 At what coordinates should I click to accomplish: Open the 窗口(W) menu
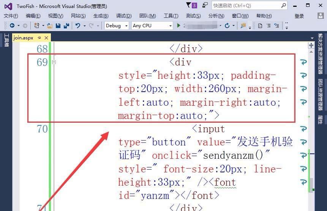(240, 16)
